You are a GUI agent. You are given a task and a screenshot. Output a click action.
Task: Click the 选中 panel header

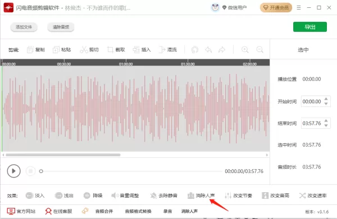tap(303, 50)
